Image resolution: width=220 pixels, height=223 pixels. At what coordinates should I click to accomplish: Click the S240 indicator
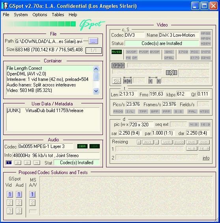point(205,58)
